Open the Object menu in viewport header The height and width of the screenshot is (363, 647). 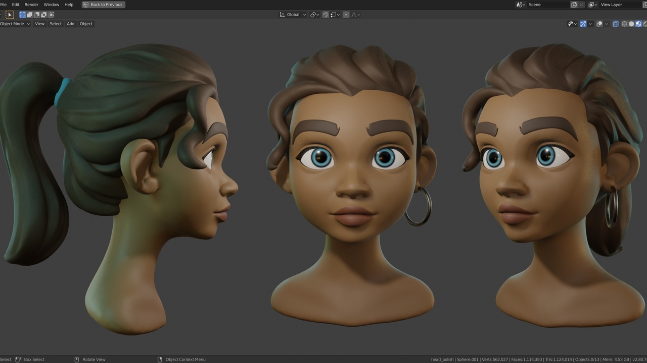point(86,24)
